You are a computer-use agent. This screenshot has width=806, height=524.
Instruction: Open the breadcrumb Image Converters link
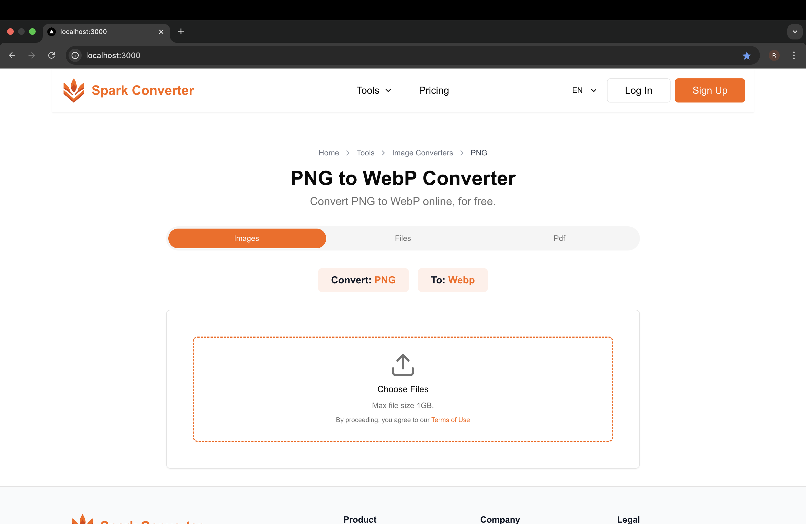tap(422, 153)
